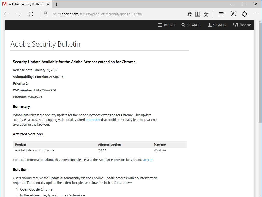
Task: Open a new tab with plus button
Action: click(x=57, y=4)
